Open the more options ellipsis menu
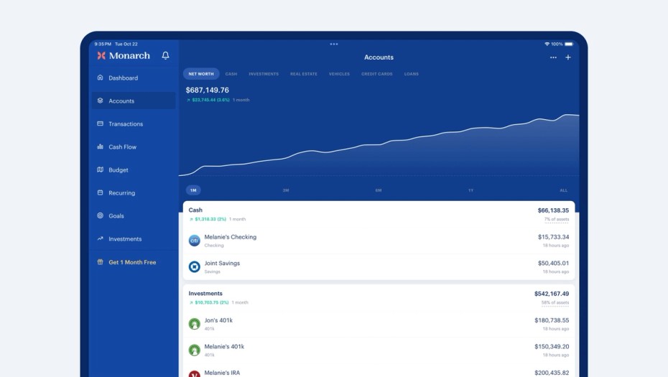The height and width of the screenshot is (377, 668). [x=553, y=57]
